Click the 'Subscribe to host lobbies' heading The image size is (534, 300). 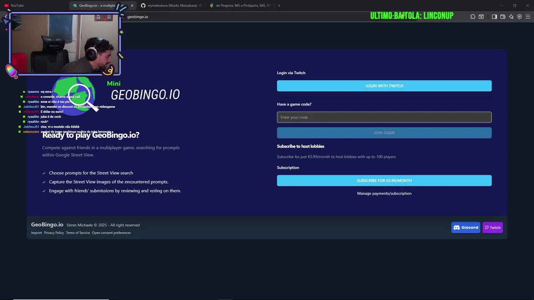[300, 146]
